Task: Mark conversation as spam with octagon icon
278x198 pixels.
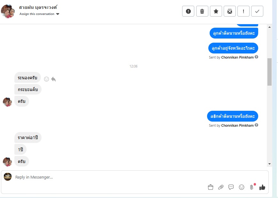Action: tap(188, 11)
